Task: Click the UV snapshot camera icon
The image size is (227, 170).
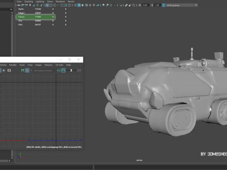Action: click(9, 70)
